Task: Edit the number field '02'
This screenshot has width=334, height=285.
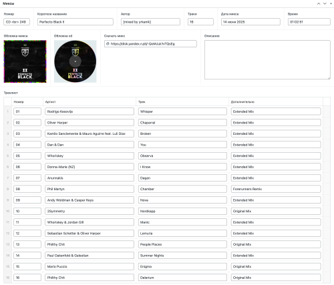Action: point(27,123)
